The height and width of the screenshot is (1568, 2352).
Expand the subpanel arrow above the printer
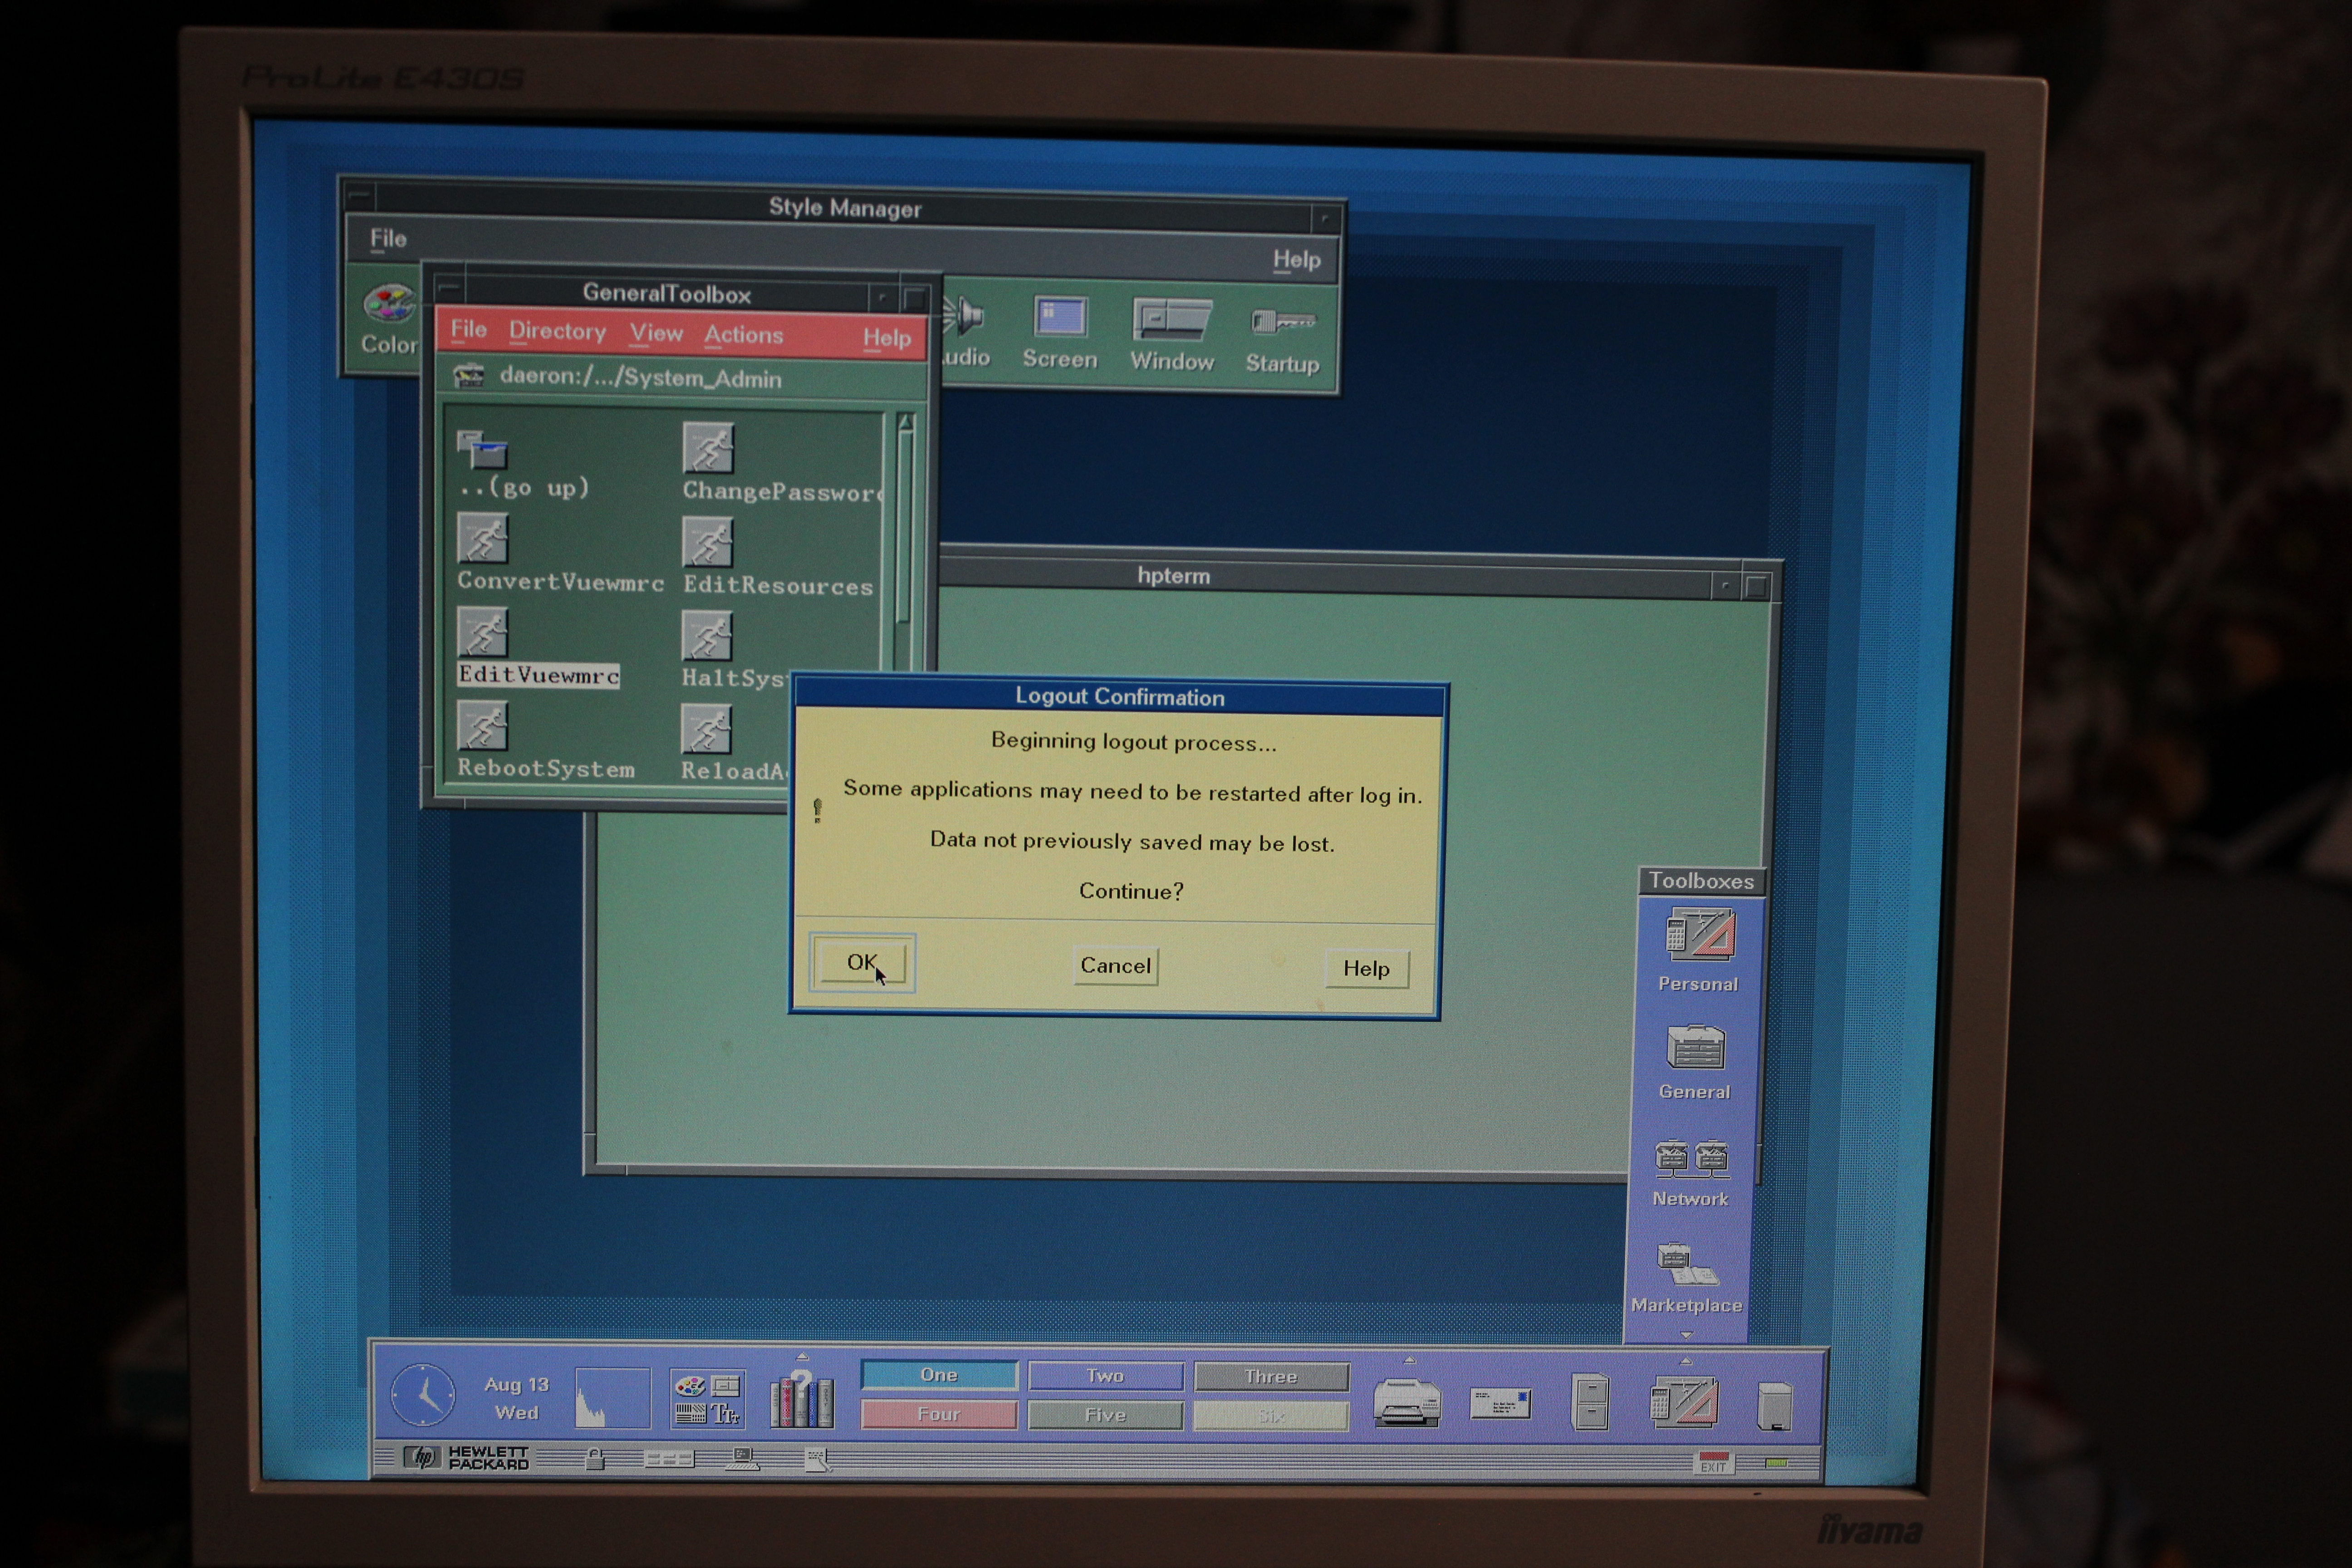(x=1409, y=1360)
